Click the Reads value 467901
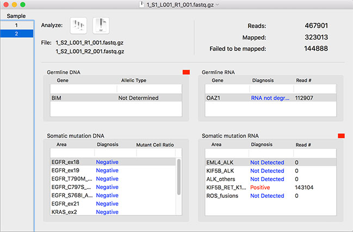Image resolution: width=353 pixels, height=232 pixels. click(x=317, y=25)
